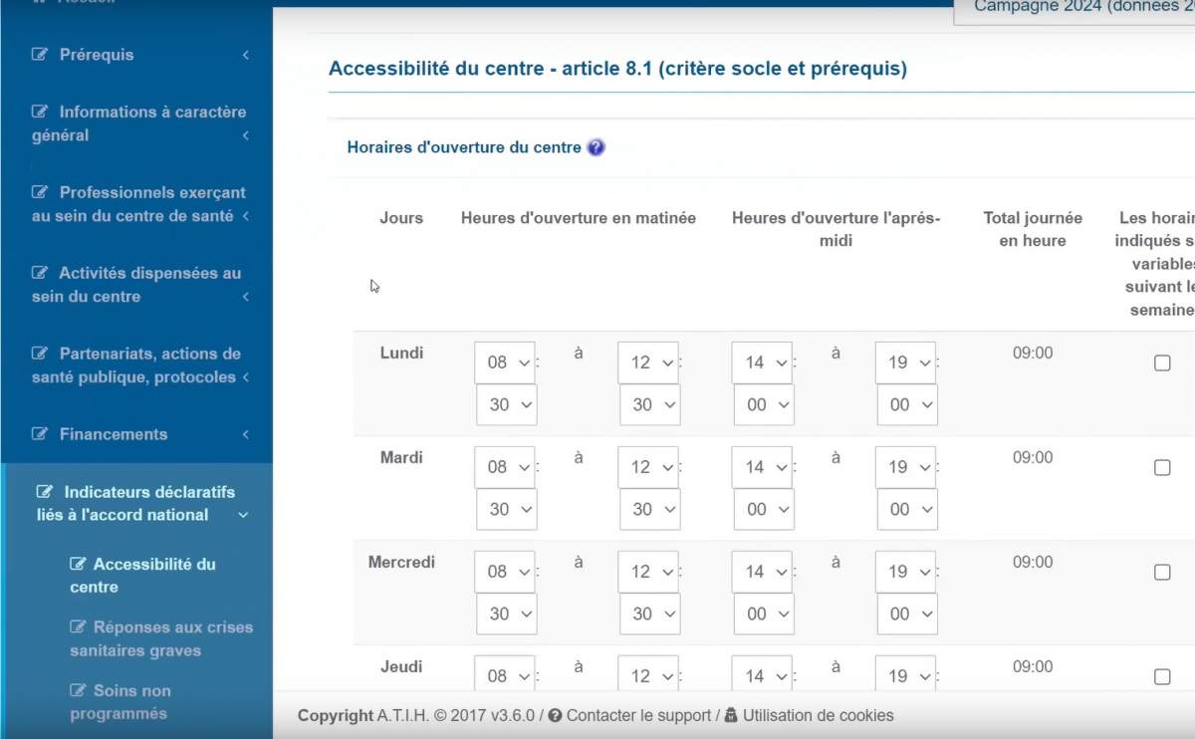Click the support icon in the footer
Viewport: 1195px width, 739px height.
tap(555, 715)
